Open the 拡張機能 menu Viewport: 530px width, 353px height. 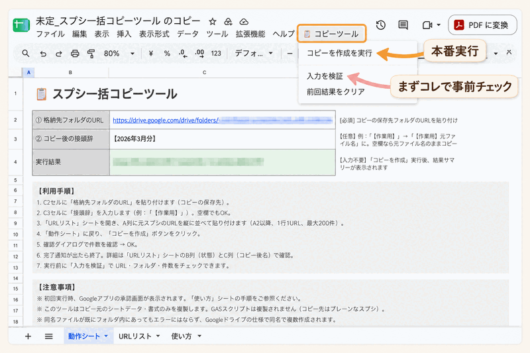pyautogui.click(x=250, y=34)
